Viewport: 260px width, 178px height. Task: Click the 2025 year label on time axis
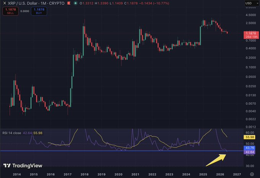coord(203,174)
